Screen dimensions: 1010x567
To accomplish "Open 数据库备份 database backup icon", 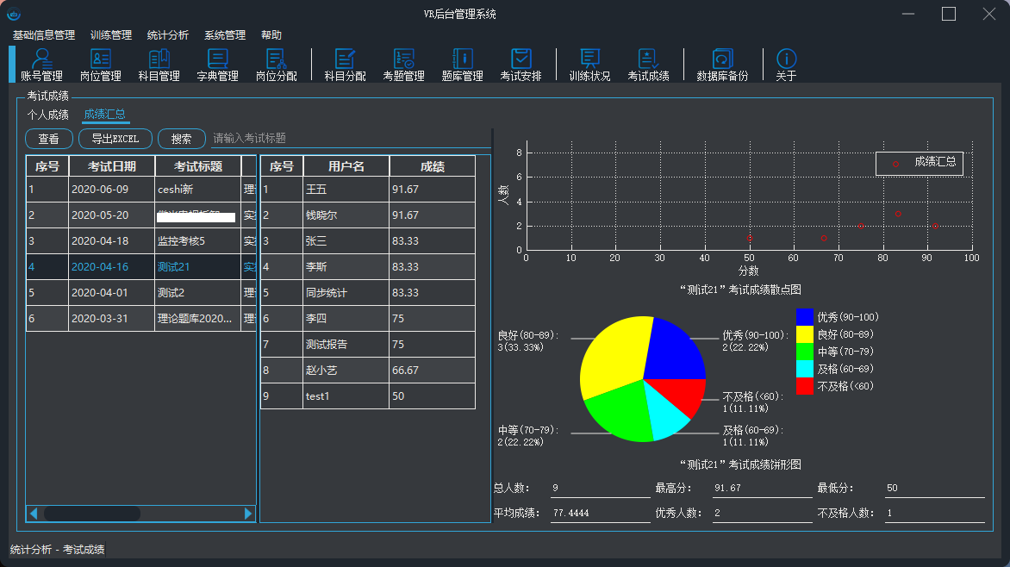I will click(723, 65).
